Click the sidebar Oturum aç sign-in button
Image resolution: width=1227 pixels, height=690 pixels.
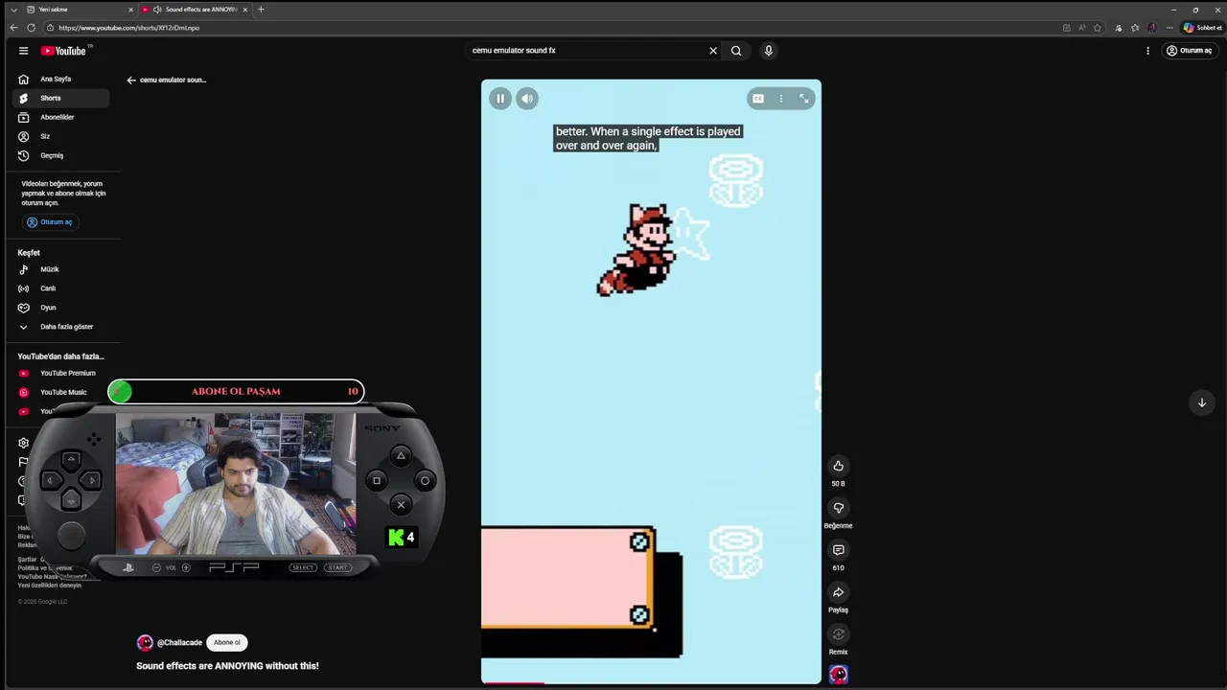click(50, 222)
